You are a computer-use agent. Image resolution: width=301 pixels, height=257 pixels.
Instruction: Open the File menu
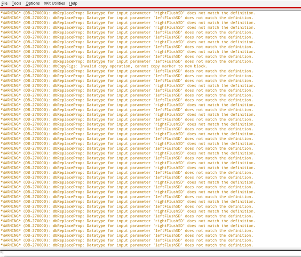point(4,3)
